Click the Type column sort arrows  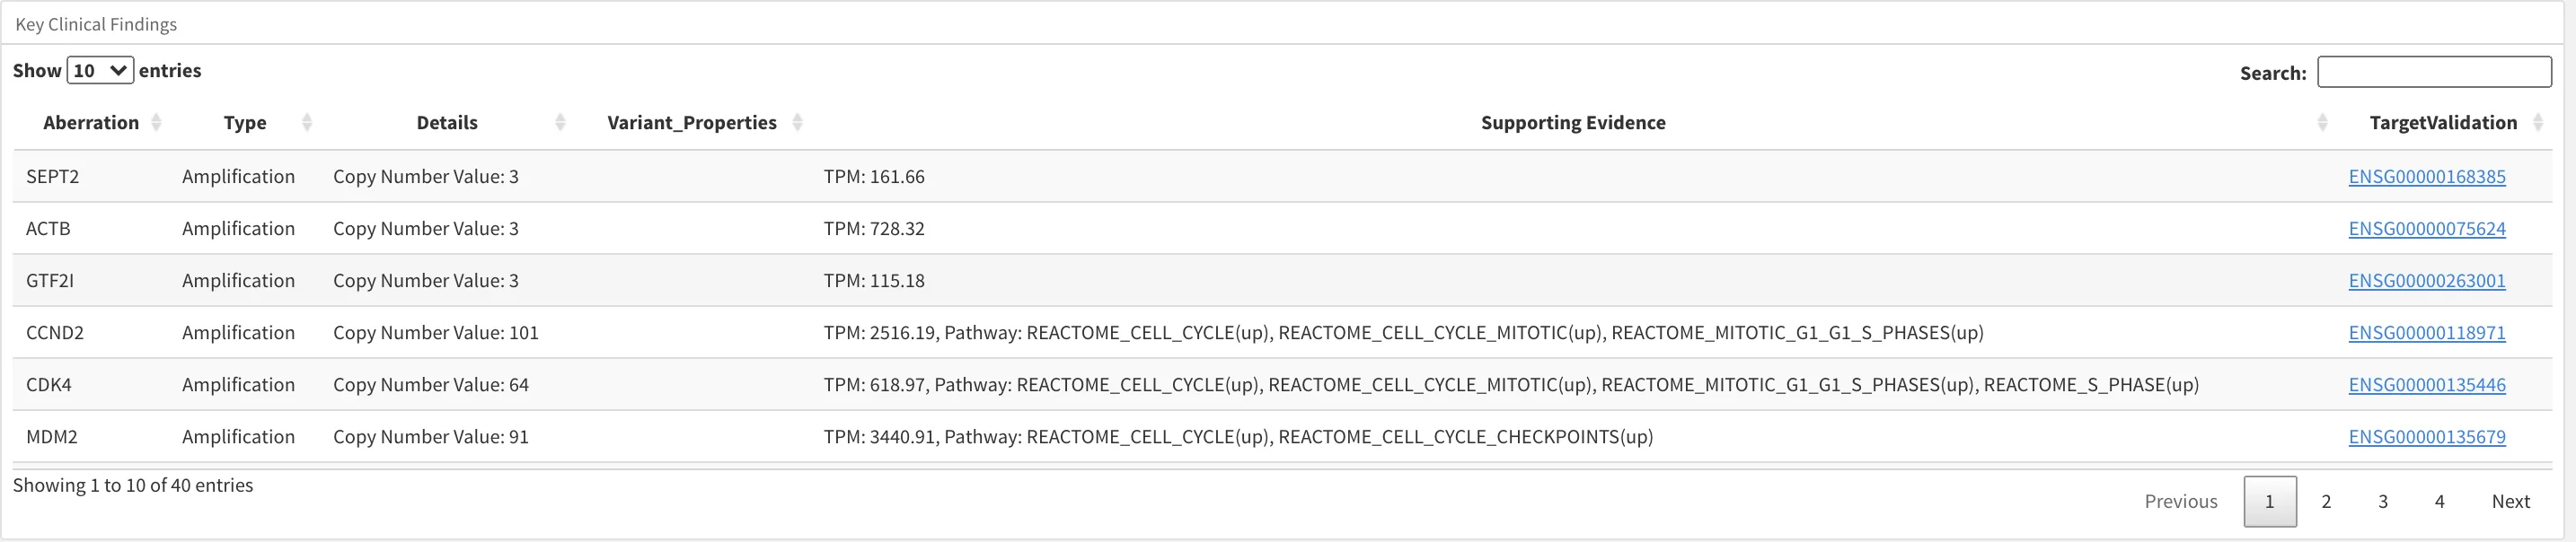click(307, 123)
